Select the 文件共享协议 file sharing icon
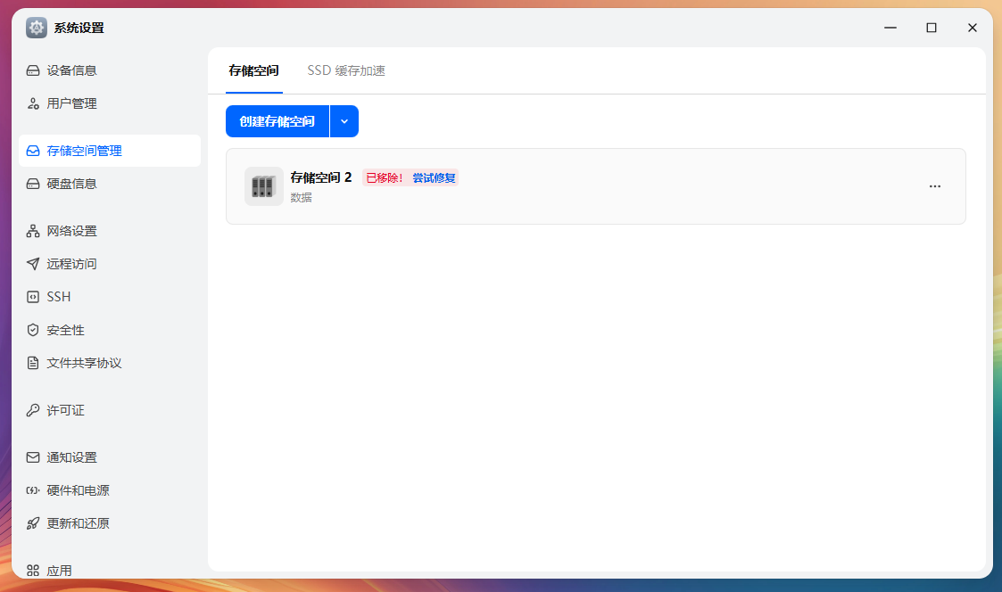Image resolution: width=1002 pixels, height=592 pixels. point(30,362)
